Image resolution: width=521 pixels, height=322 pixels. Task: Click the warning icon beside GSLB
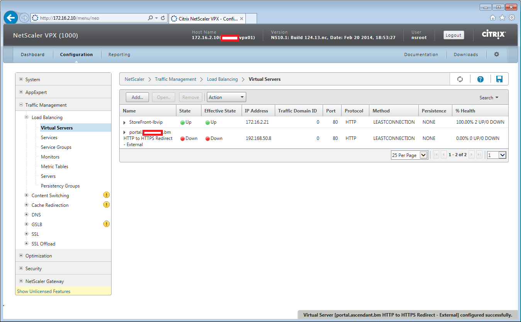107,224
